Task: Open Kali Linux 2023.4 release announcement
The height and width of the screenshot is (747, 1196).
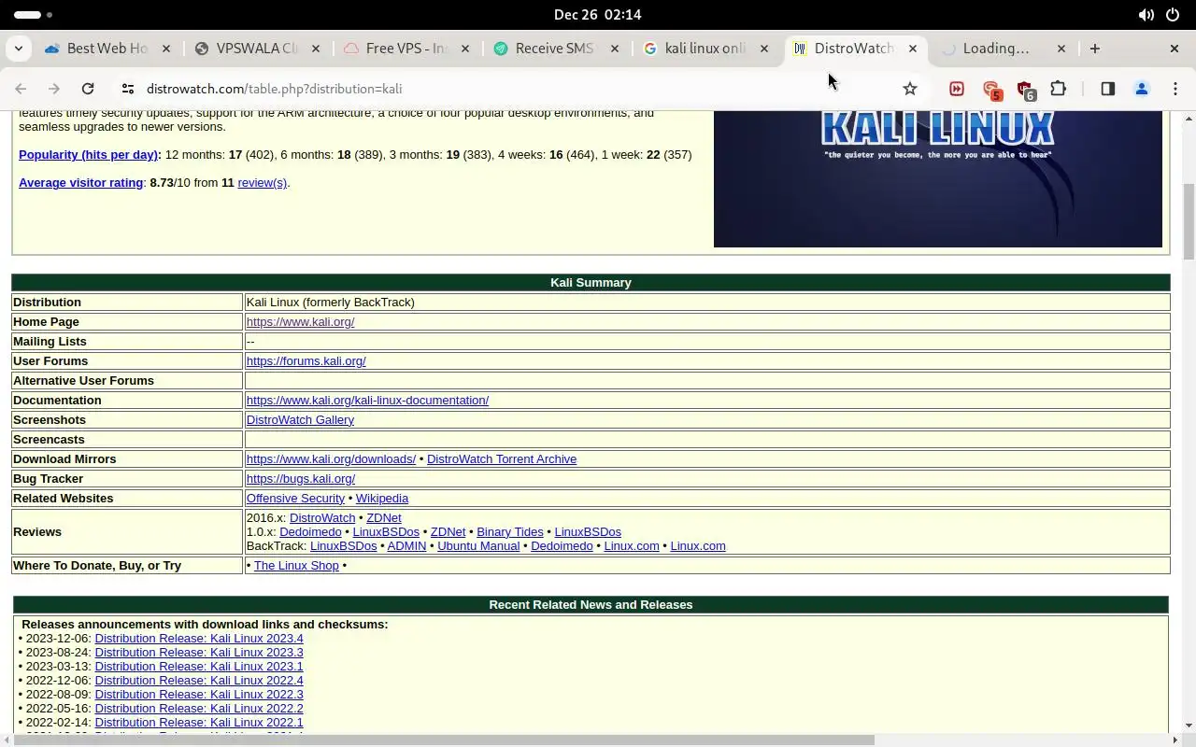Action: [x=199, y=639]
